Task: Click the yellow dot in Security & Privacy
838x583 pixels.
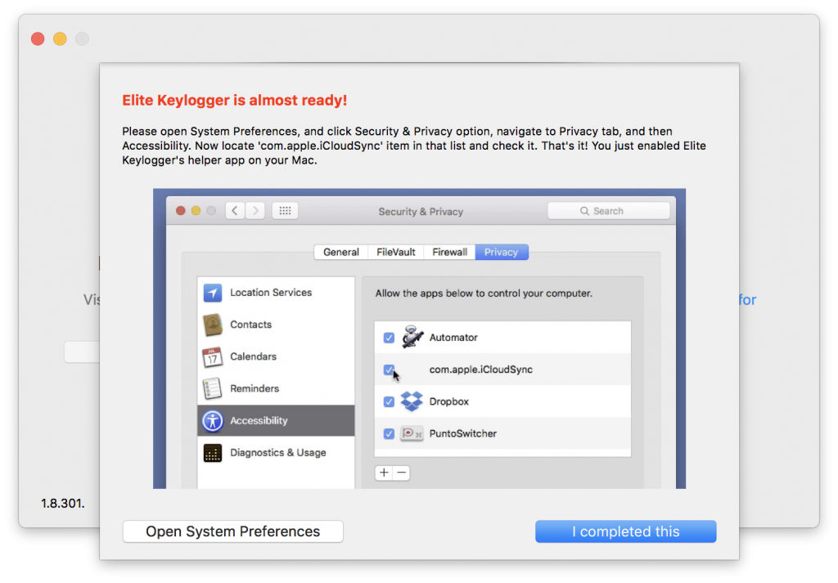Action: [x=196, y=211]
